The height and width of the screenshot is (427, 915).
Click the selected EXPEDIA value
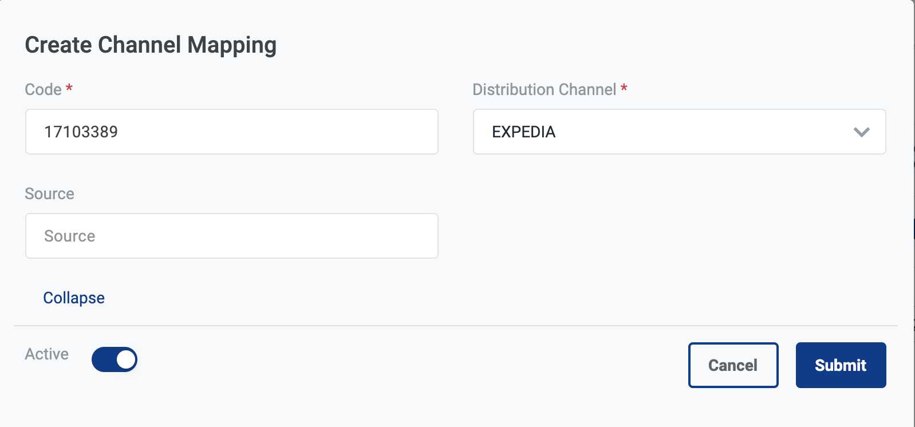(x=523, y=132)
